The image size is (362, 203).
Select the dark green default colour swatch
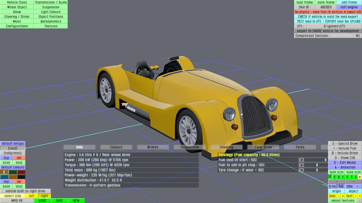[13, 172]
